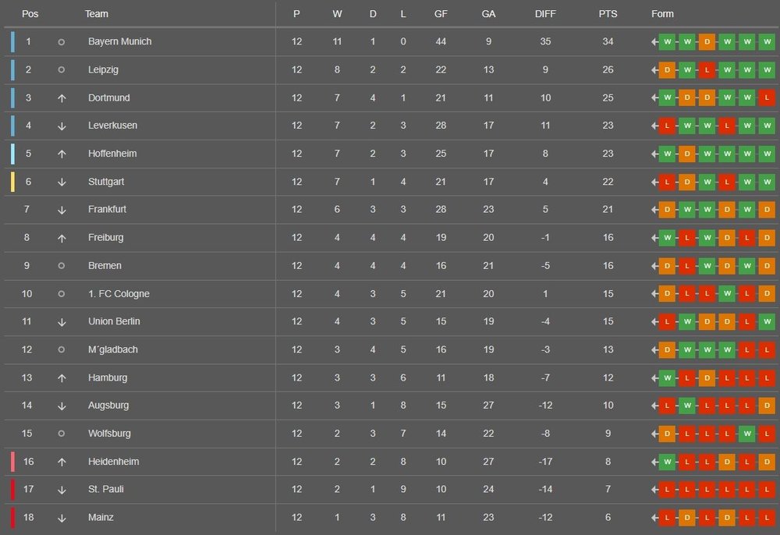Viewport: 780px width, 535px height.
Task: Click the down arrow beside Leverkusen
Action: pyautogui.click(x=62, y=126)
